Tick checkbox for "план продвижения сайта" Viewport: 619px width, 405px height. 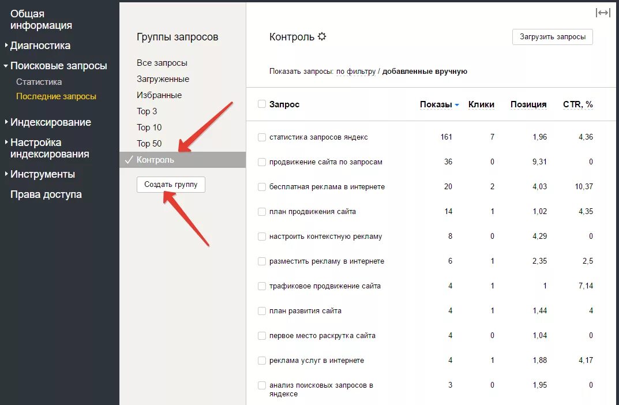tap(262, 212)
